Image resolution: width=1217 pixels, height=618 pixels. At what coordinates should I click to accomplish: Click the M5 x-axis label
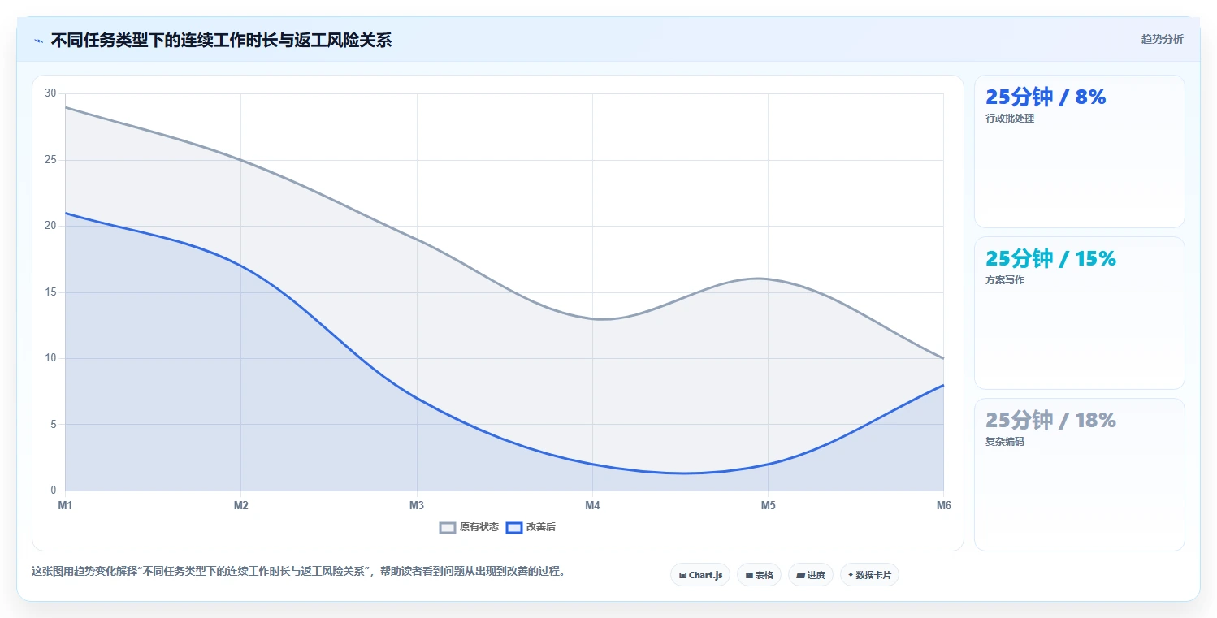tap(768, 505)
